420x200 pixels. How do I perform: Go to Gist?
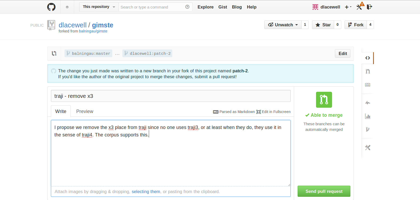[x=223, y=7]
